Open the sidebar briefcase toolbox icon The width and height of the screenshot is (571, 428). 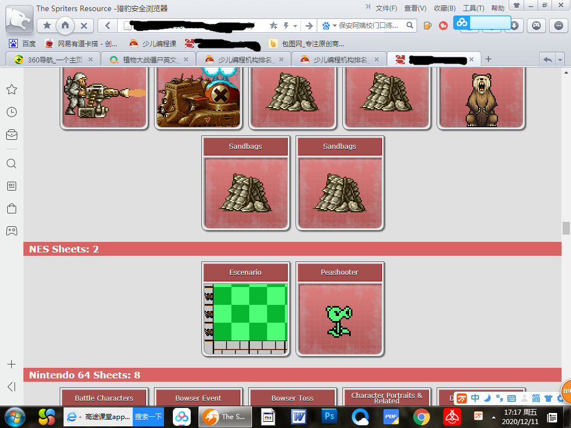click(x=12, y=135)
